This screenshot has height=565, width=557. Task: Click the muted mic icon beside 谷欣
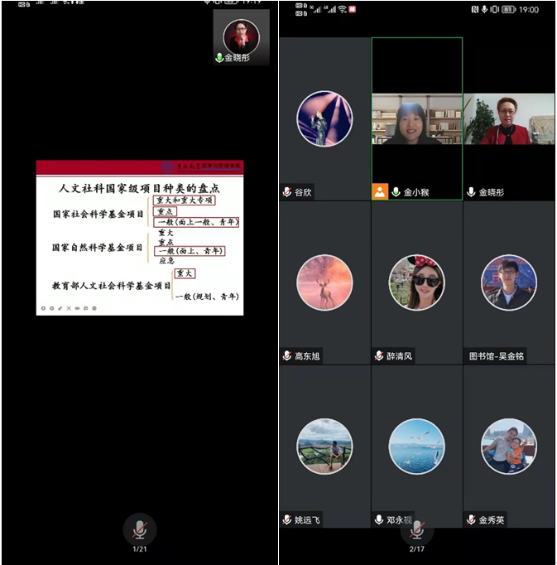coord(287,192)
